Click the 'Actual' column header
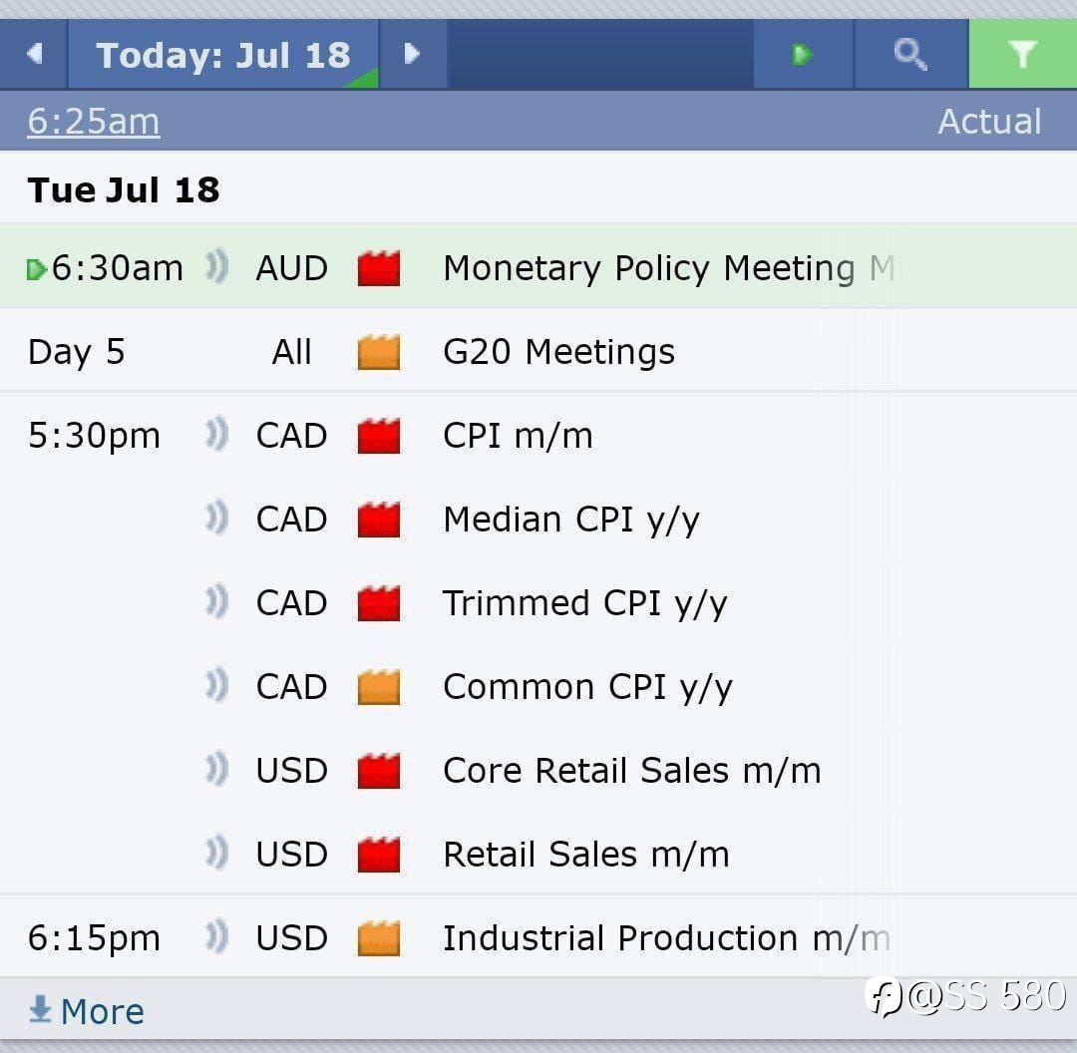Image resolution: width=1077 pixels, height=1053 pixels. coord(989,122)
